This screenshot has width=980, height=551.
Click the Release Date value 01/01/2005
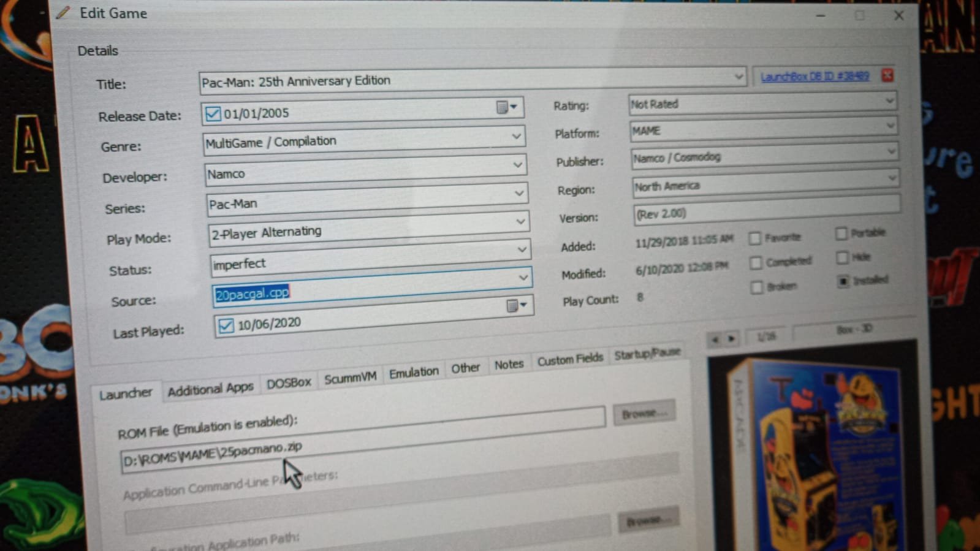[256, 113]
